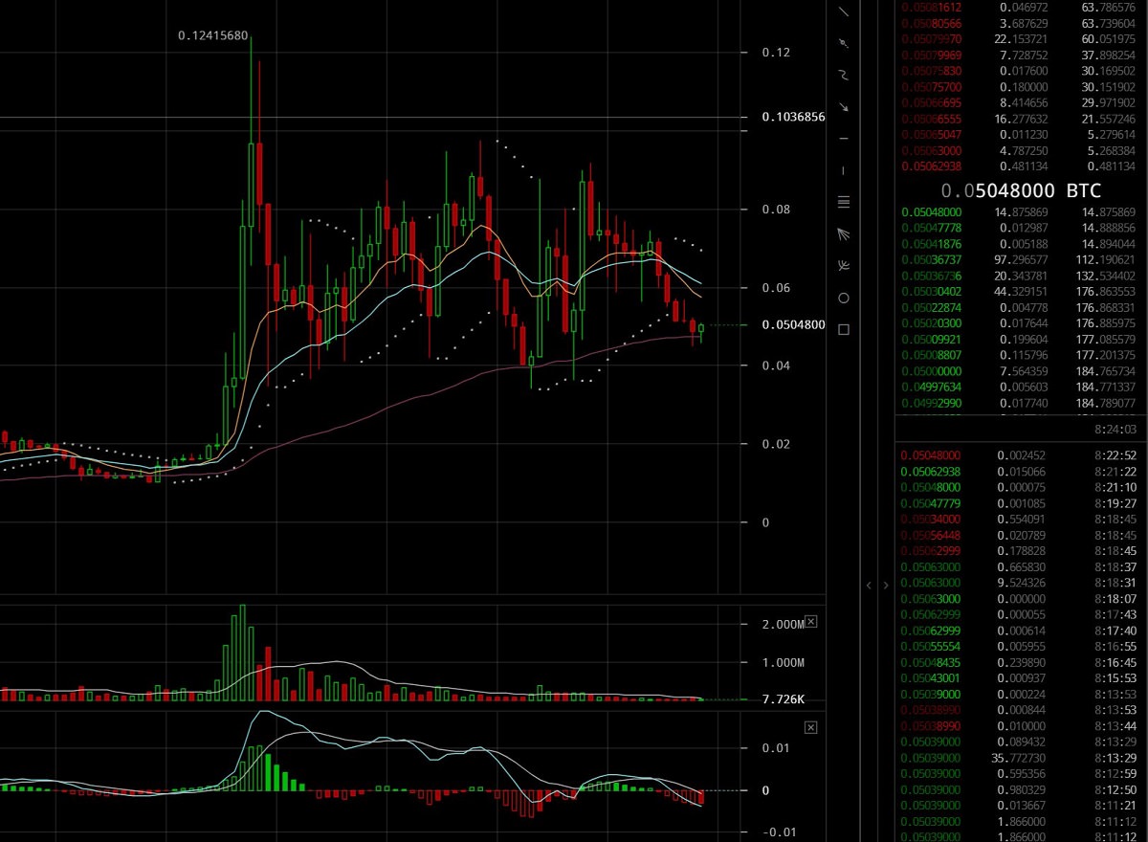This screenshot has height=842, width=1148.
Task: Select the ask order at 0.05066695
Action: pos(1021,102)
